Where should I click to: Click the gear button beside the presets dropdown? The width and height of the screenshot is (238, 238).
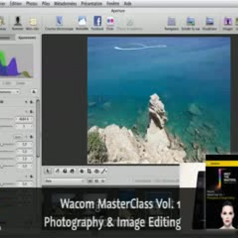[34, 92]
